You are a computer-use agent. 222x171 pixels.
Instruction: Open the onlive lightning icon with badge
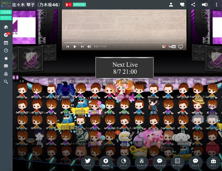[x=6, y=35]
